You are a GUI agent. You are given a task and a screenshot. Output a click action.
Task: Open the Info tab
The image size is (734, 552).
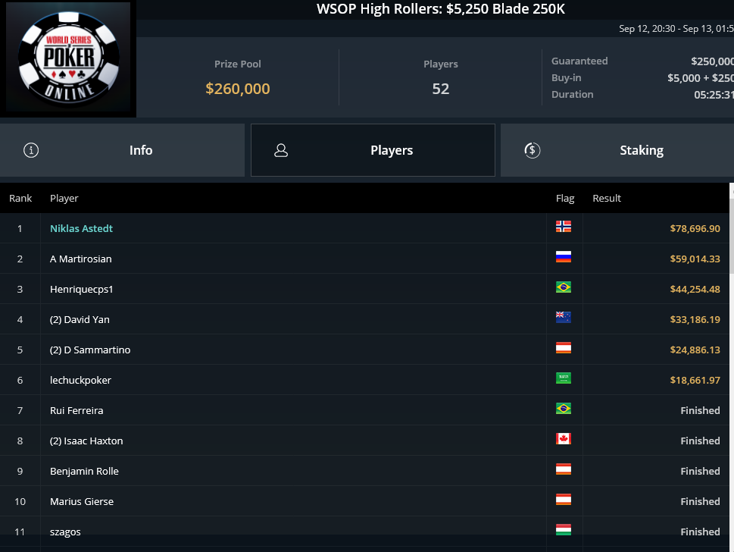pos(122,150)
